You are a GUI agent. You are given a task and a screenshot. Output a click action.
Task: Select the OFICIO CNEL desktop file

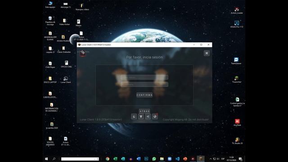point(66,64)
